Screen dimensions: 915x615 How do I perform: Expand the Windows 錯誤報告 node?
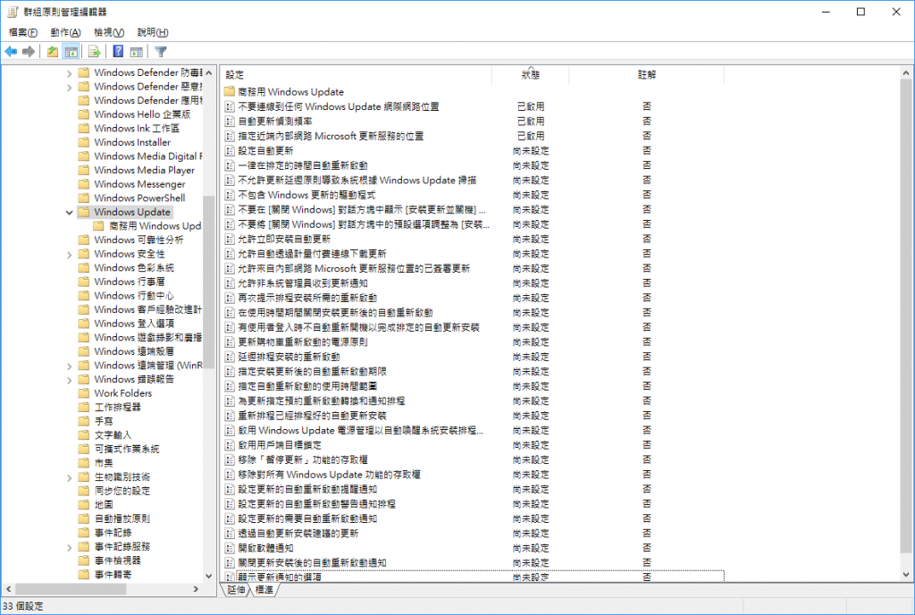pyautogui.click(x=70, y=380)
